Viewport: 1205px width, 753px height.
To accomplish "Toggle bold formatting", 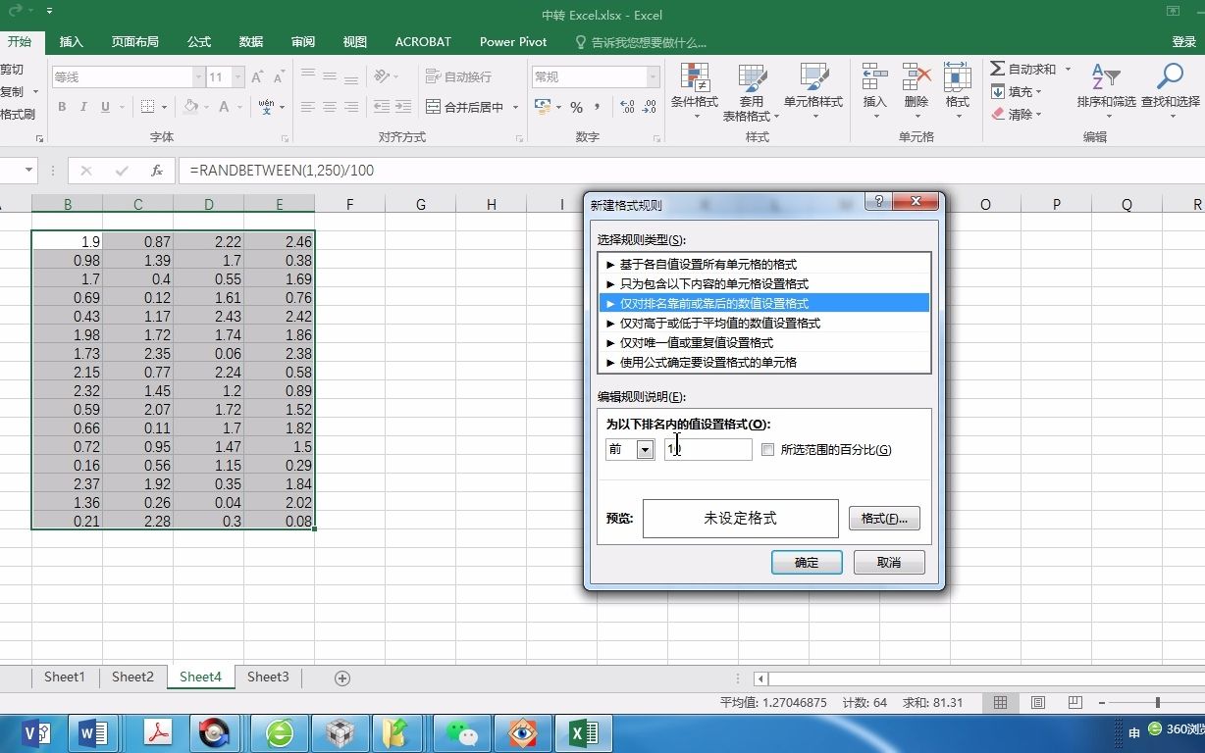I will click(61, 106).
